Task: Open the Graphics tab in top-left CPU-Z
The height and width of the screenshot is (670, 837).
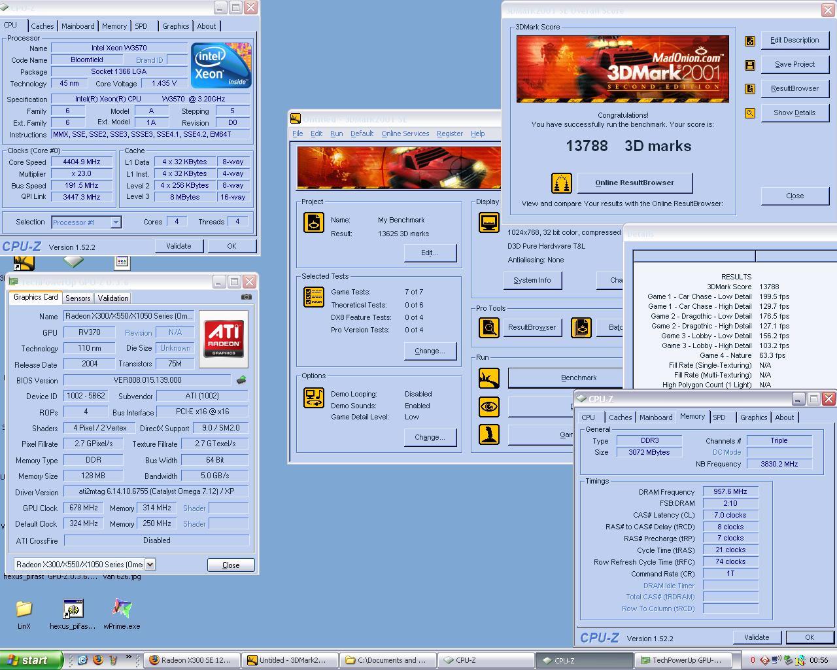Action: click(x=176, y=26)
